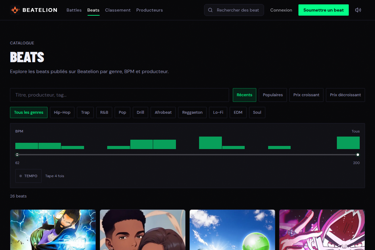Open the green orb sky beat cover
This screenshot has height=250, width=375.
pyautogui.click(x=232, y=230)
